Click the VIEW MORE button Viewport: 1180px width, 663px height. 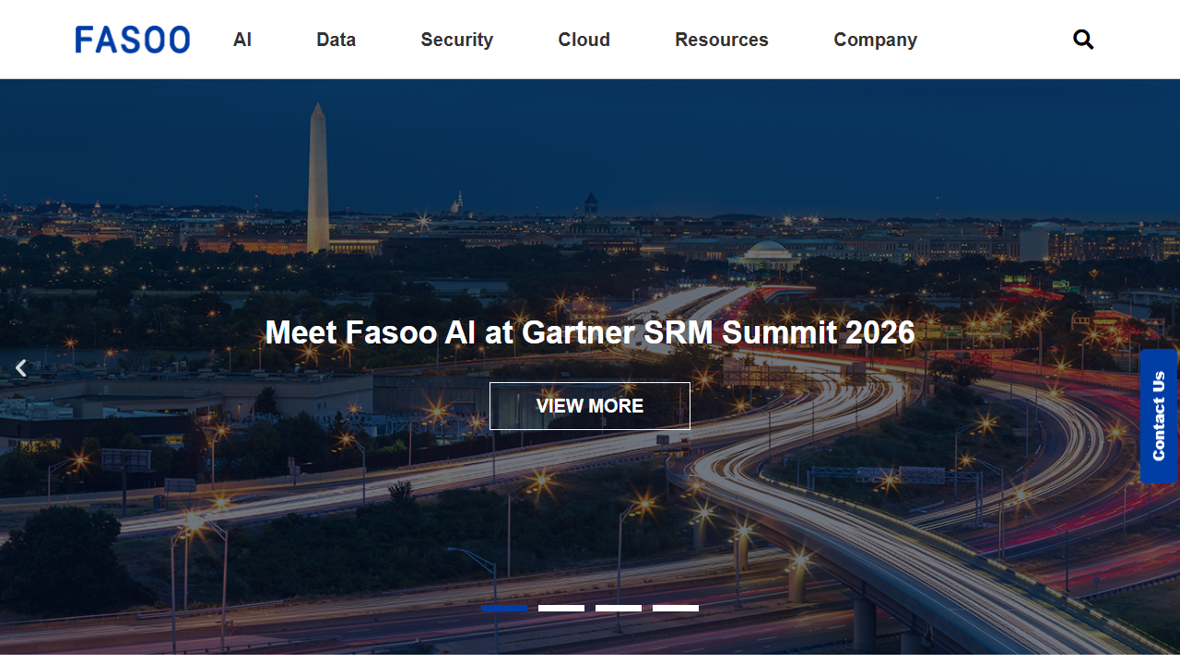pos(590,406)
